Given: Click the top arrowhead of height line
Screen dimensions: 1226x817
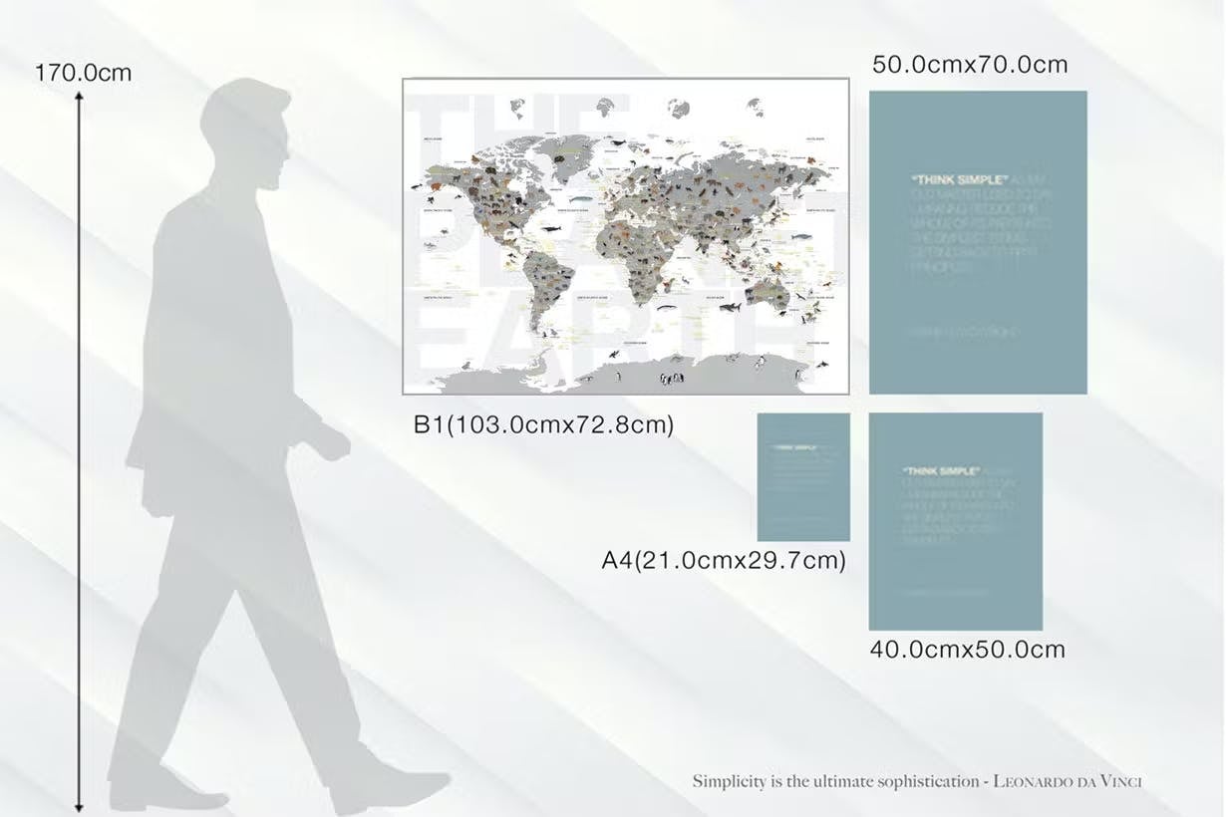Looking at the screenshot, I should click(x=79, y=96).
